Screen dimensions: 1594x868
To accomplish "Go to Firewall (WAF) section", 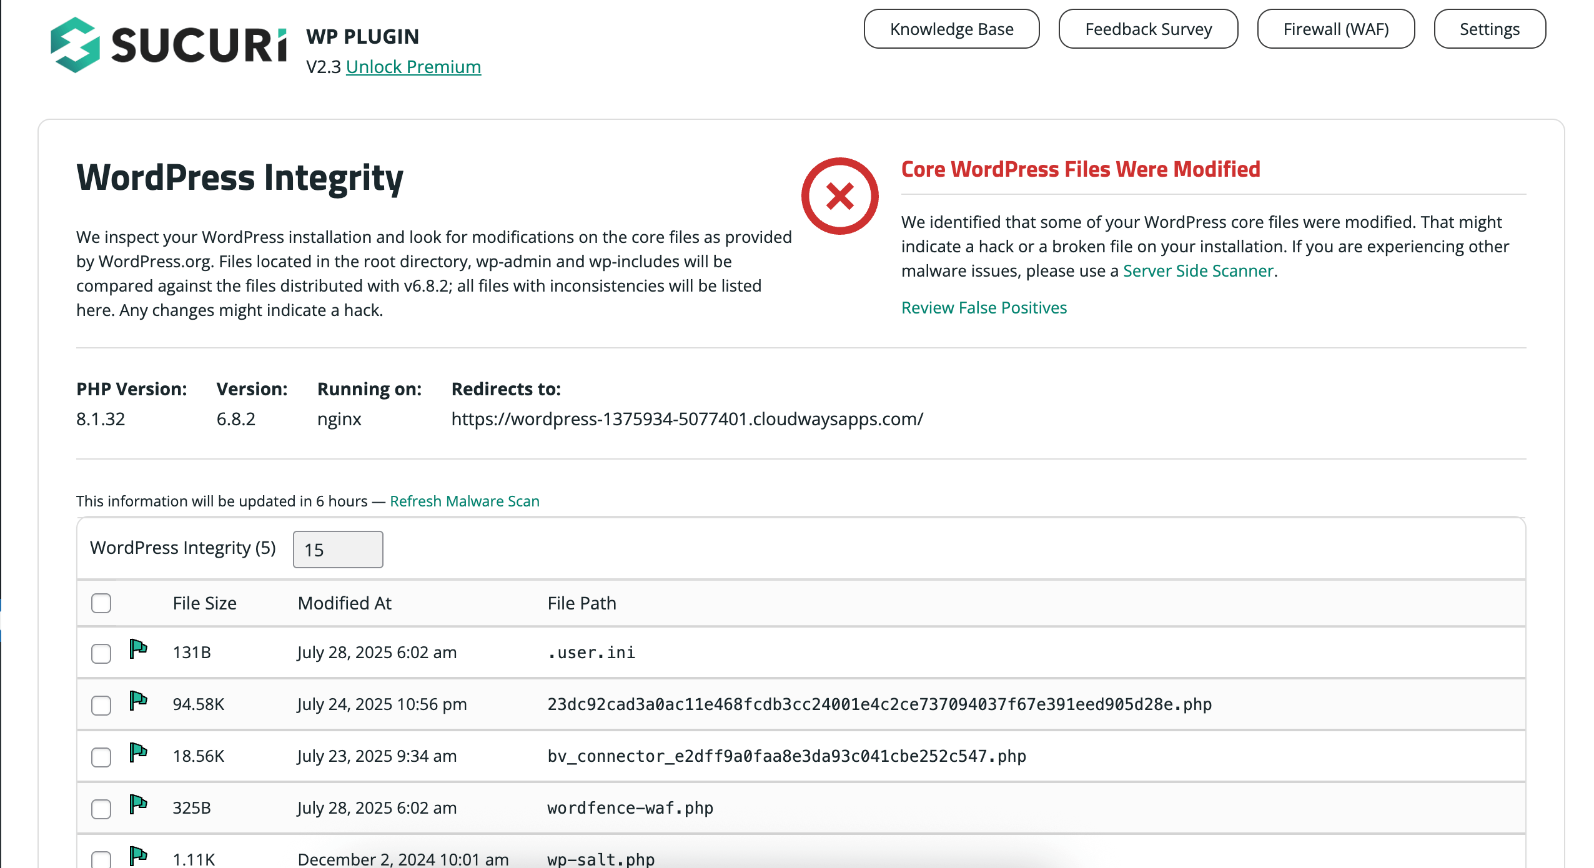I will pyautogui.click(x=1335, y=29).
